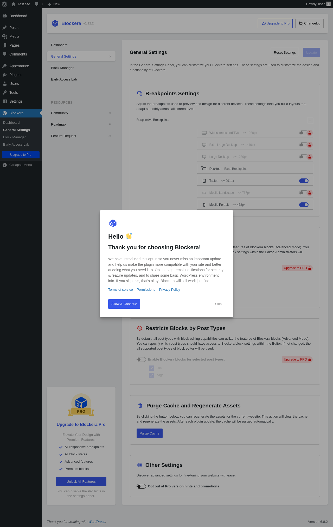Click Upgrade to PRO badge in Restricts Blocks section
This screenshot has width=333, height=527.
tap(297, 359)
